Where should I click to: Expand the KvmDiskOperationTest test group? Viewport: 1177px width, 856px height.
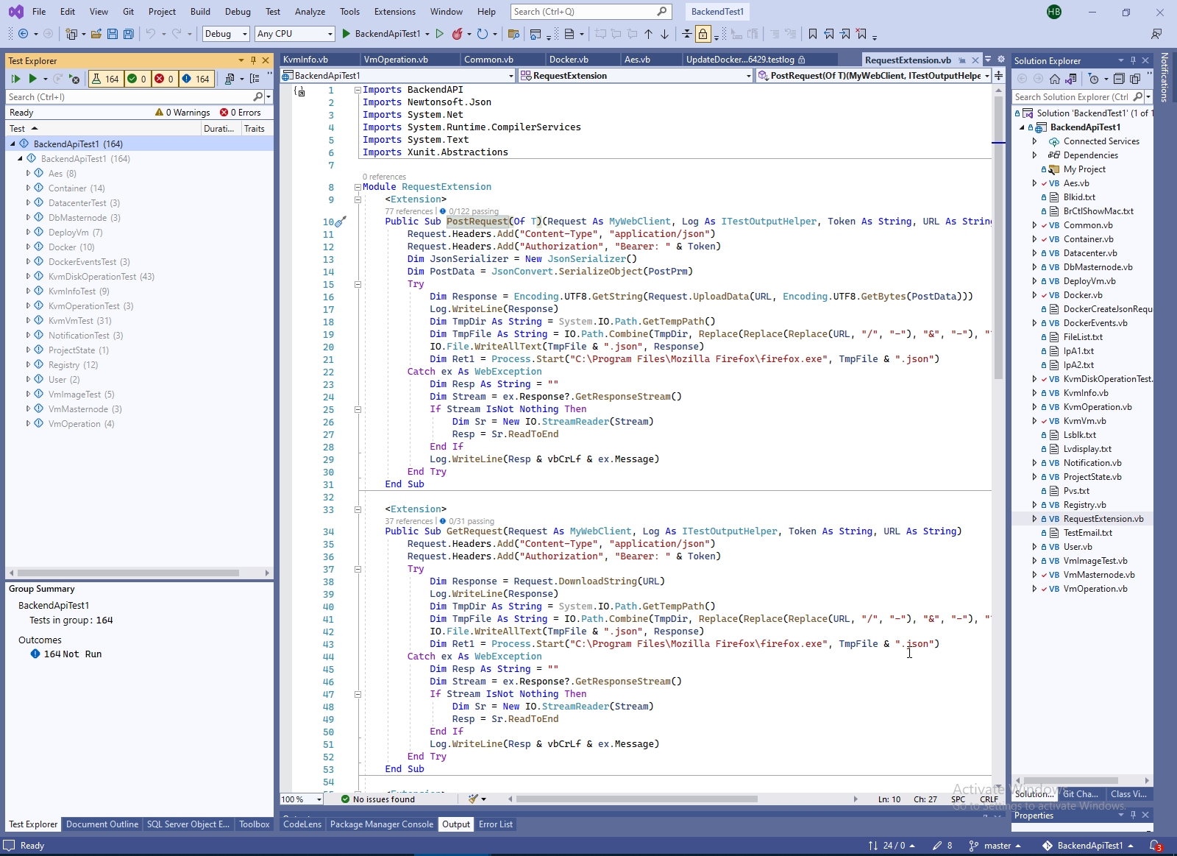tap(29, 277)
